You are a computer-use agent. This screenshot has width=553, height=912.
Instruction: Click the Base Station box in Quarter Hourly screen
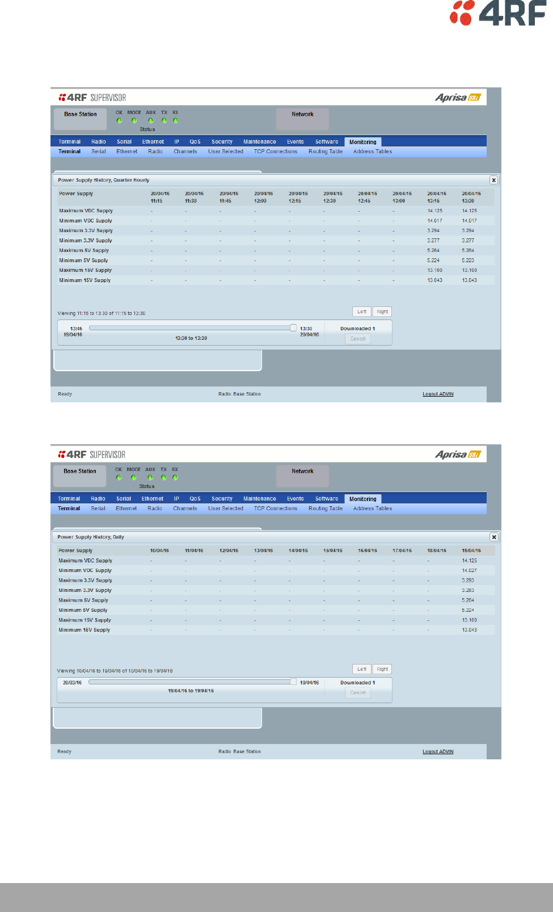pos(80,119)
